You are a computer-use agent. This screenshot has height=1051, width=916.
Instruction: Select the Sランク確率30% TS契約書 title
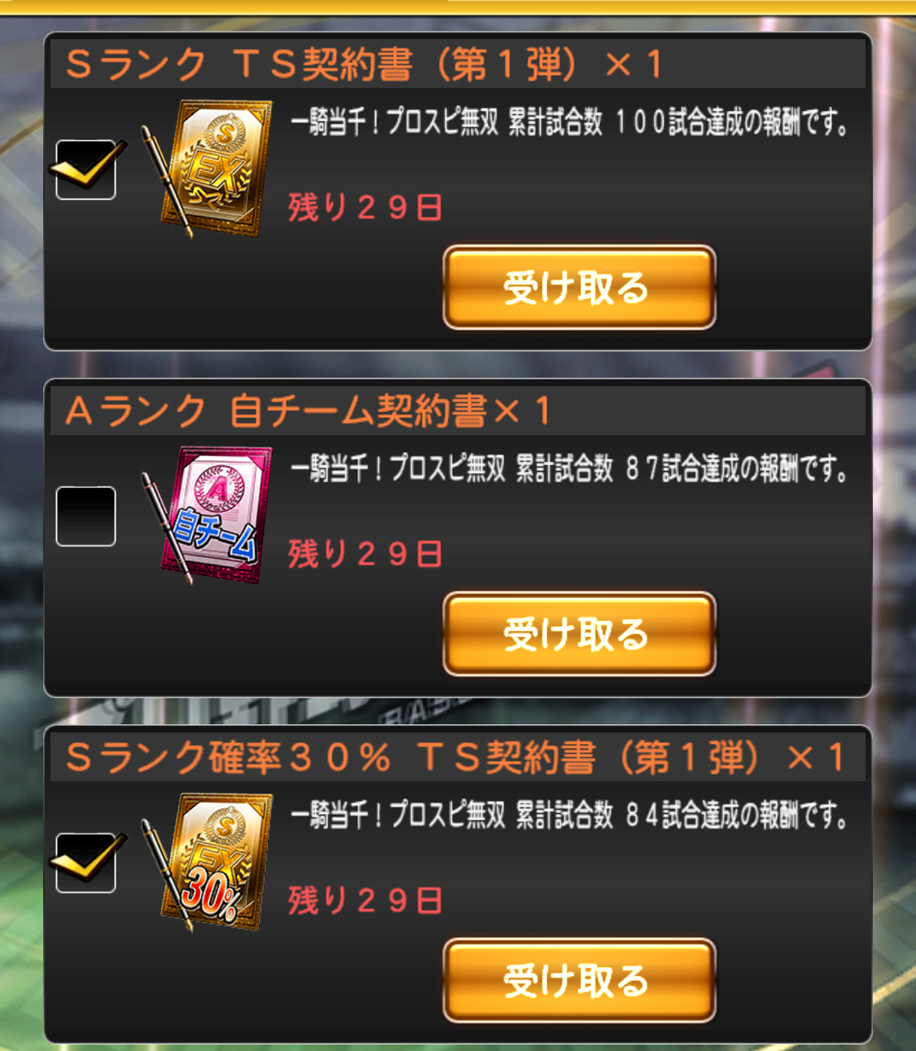tap(455, 757)
